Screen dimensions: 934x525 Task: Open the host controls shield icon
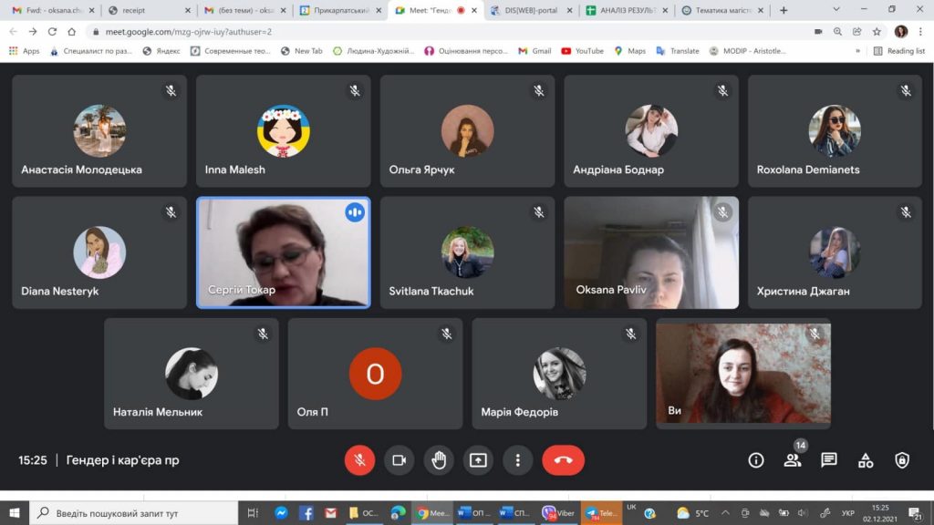(902, 460)
